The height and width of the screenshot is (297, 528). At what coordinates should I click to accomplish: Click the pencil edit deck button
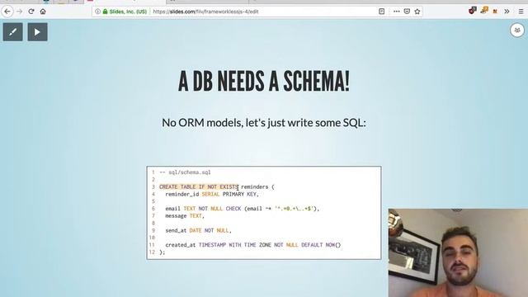click(x=13, y=32)
